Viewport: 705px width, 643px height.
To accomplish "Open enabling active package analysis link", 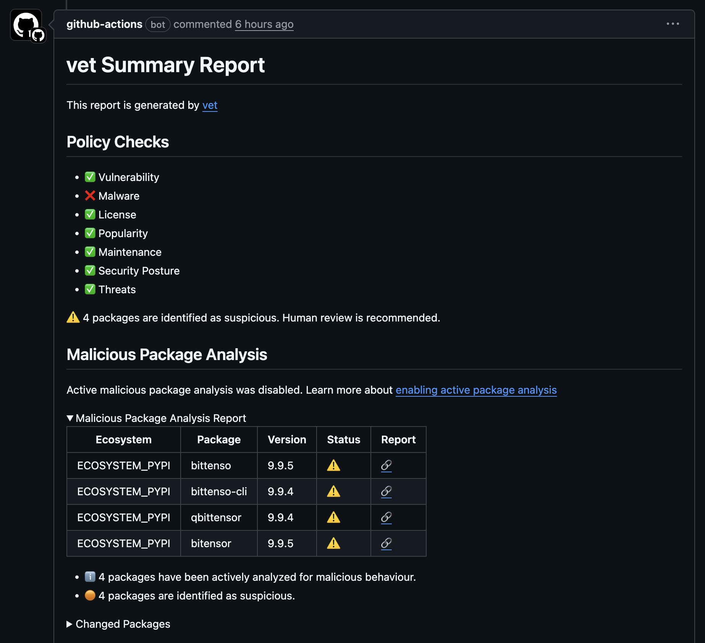I will pyautogui.click(x=476, y=390).
